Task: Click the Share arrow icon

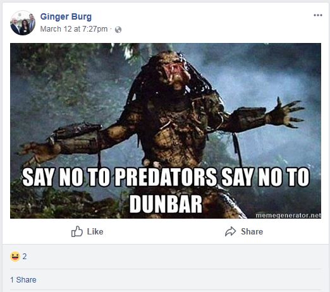Action: pyautogui.click(x=230, y=231)
